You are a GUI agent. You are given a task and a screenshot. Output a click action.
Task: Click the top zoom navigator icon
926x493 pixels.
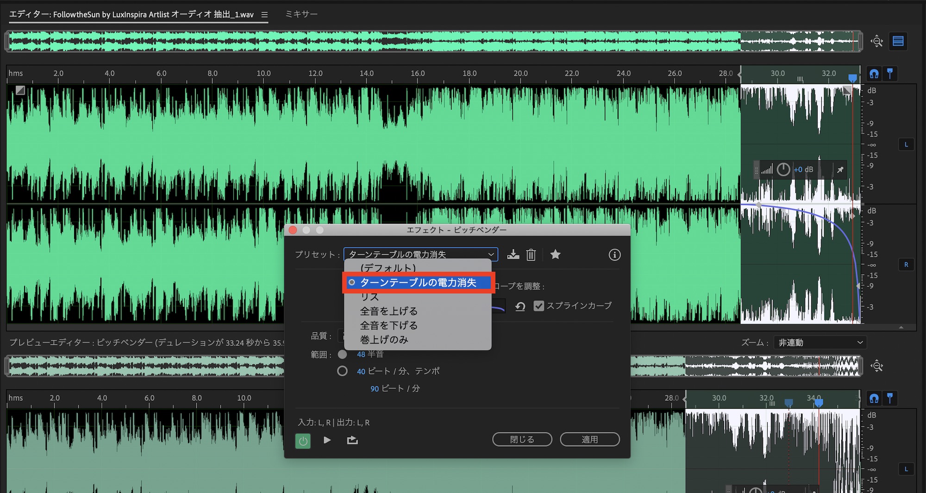coord(876,41)
